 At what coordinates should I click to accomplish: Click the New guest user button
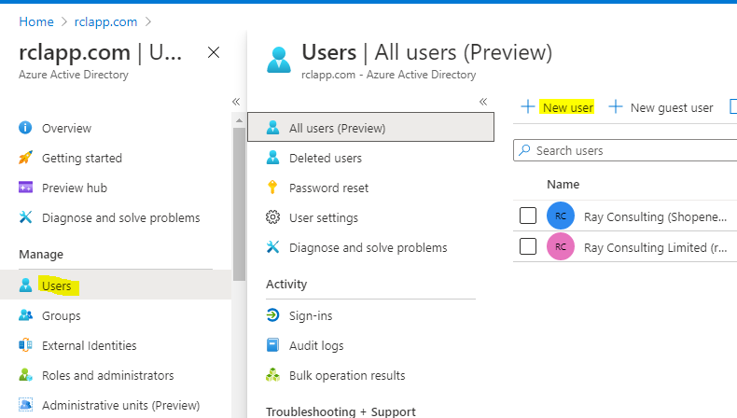pyautogui.click(x=661, y=107)
